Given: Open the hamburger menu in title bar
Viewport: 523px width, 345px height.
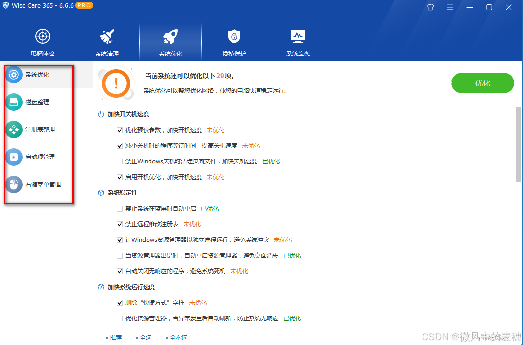Looking at the screenshot, I should (x=450, y=7).
